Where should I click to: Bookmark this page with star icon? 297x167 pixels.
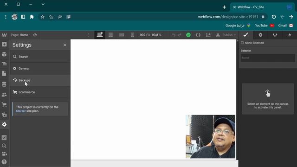click(x=42, y=17)
